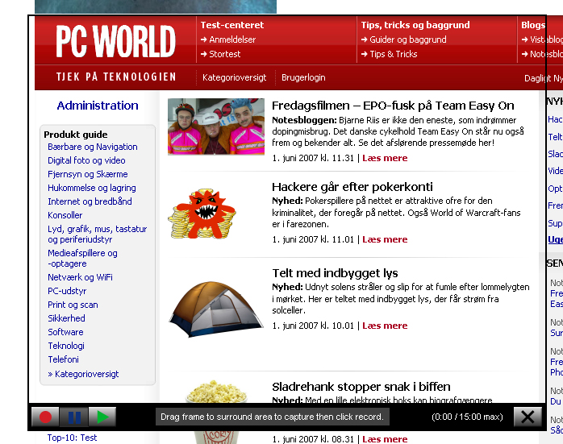Go to Guider og baggrund
563x444 pixels.
tap(408, 39)
